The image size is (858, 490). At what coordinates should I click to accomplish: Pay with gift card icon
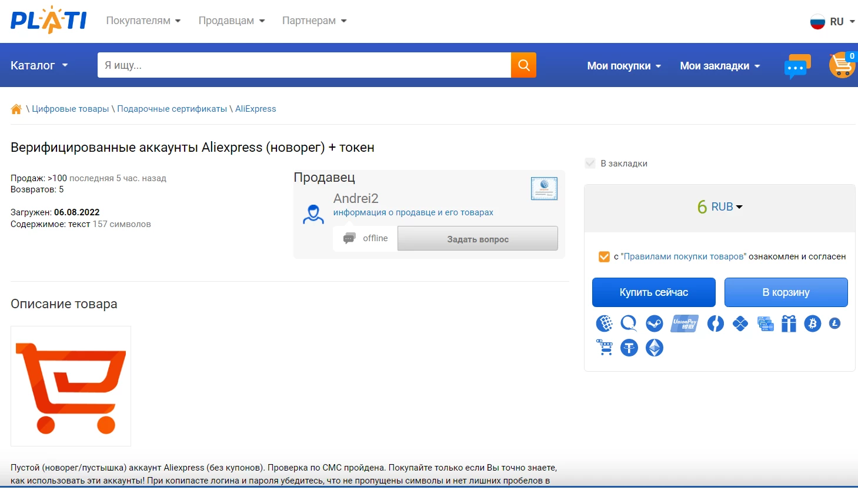[789, 324]
